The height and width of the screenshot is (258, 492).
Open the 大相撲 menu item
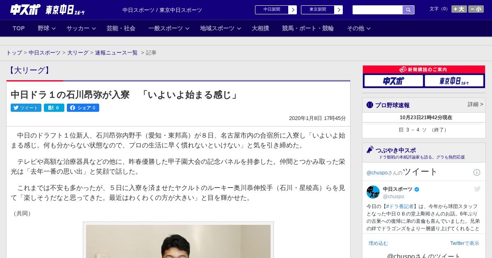click(260, 28)
